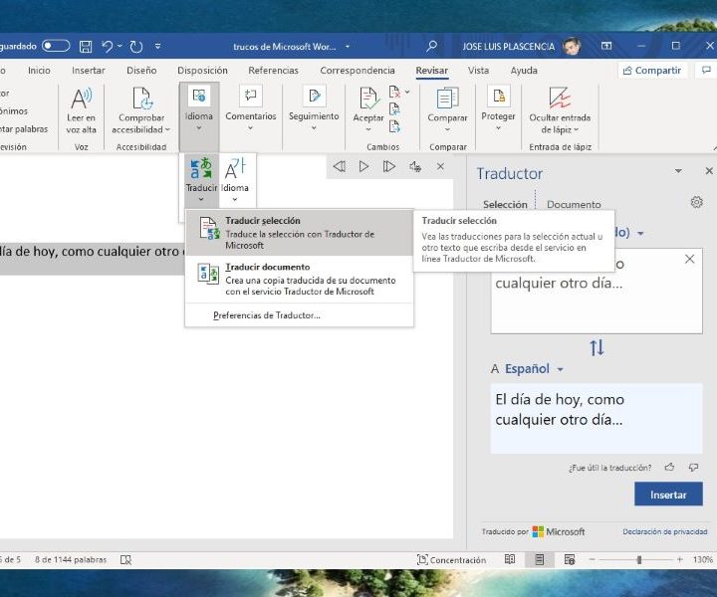Click the spelling check icon in status bar
717x597 pixels.
pos(125,559)
